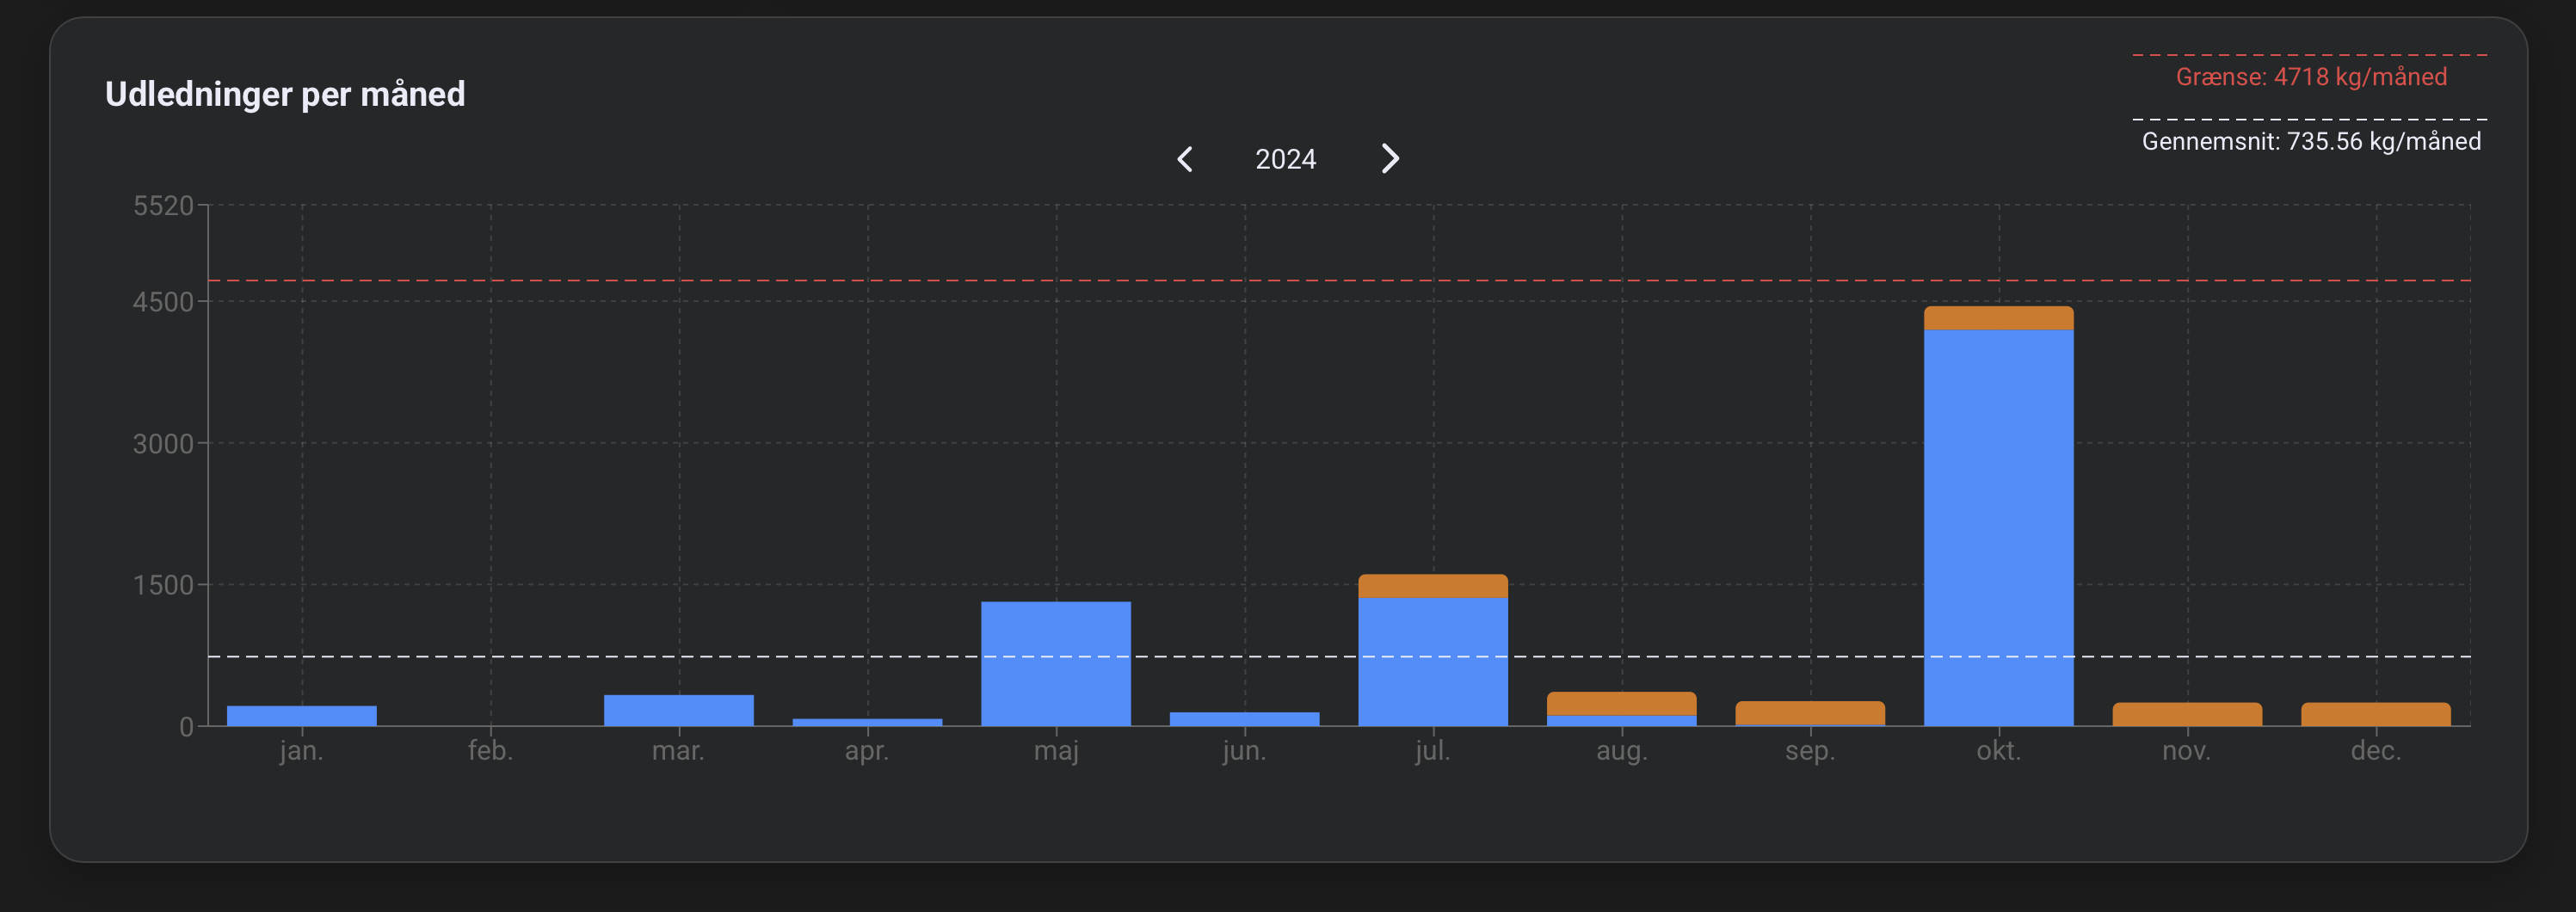Select the orange November bar

pos(2187,714)
